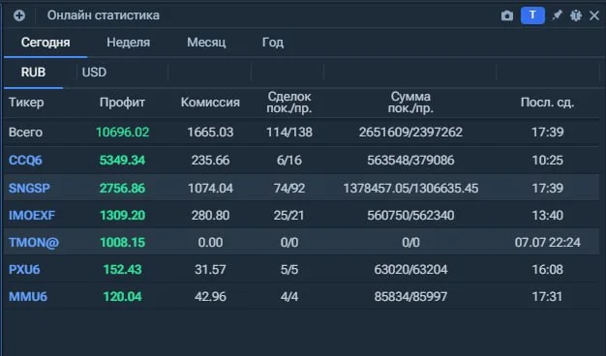Switch to the Неделя tab
Screen dimensions: 606x356
tap(129, 43)
